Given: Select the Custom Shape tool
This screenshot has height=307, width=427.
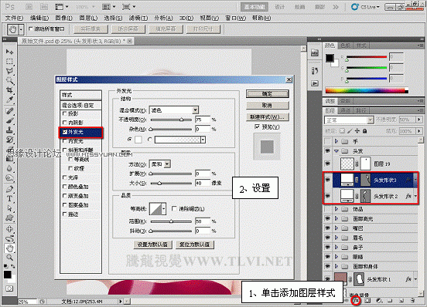Looking at the screenshot, I should [x=10, y=218].
